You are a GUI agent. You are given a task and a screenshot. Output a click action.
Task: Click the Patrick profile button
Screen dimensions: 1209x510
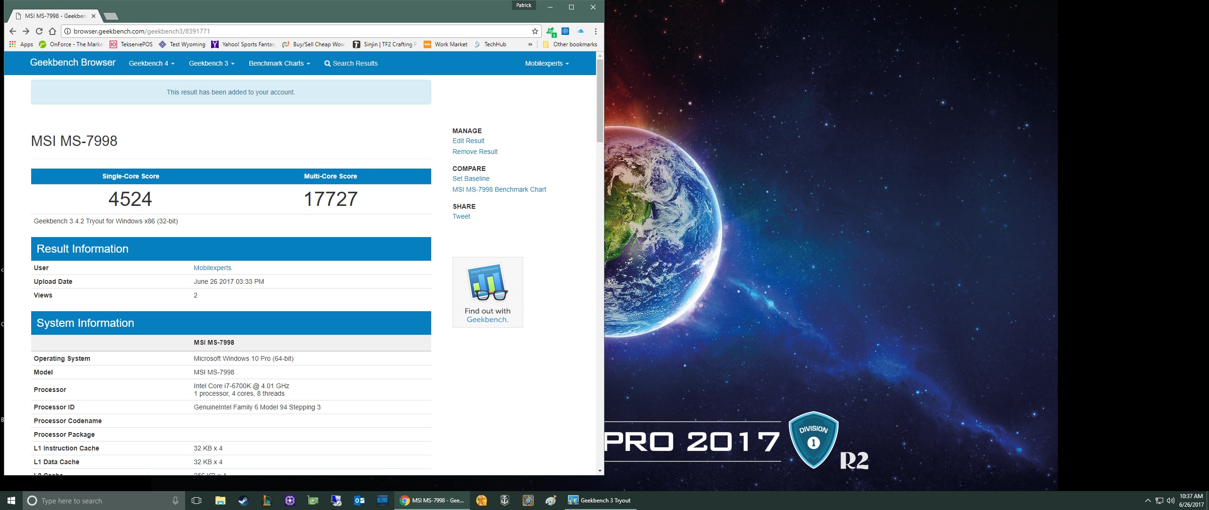[x=524, y=5]
